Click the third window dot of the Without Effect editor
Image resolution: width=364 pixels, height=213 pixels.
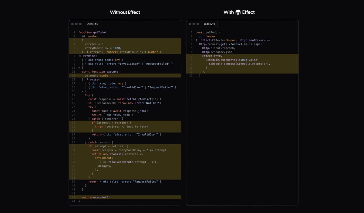click(80, 24)
